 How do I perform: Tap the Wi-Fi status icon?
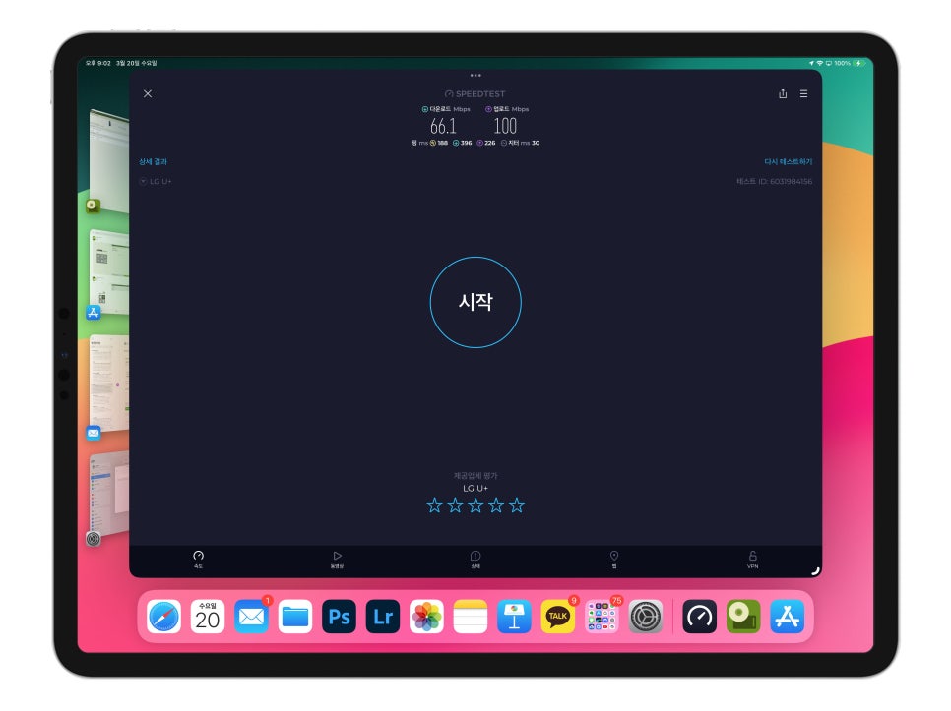tap(819, 63)
